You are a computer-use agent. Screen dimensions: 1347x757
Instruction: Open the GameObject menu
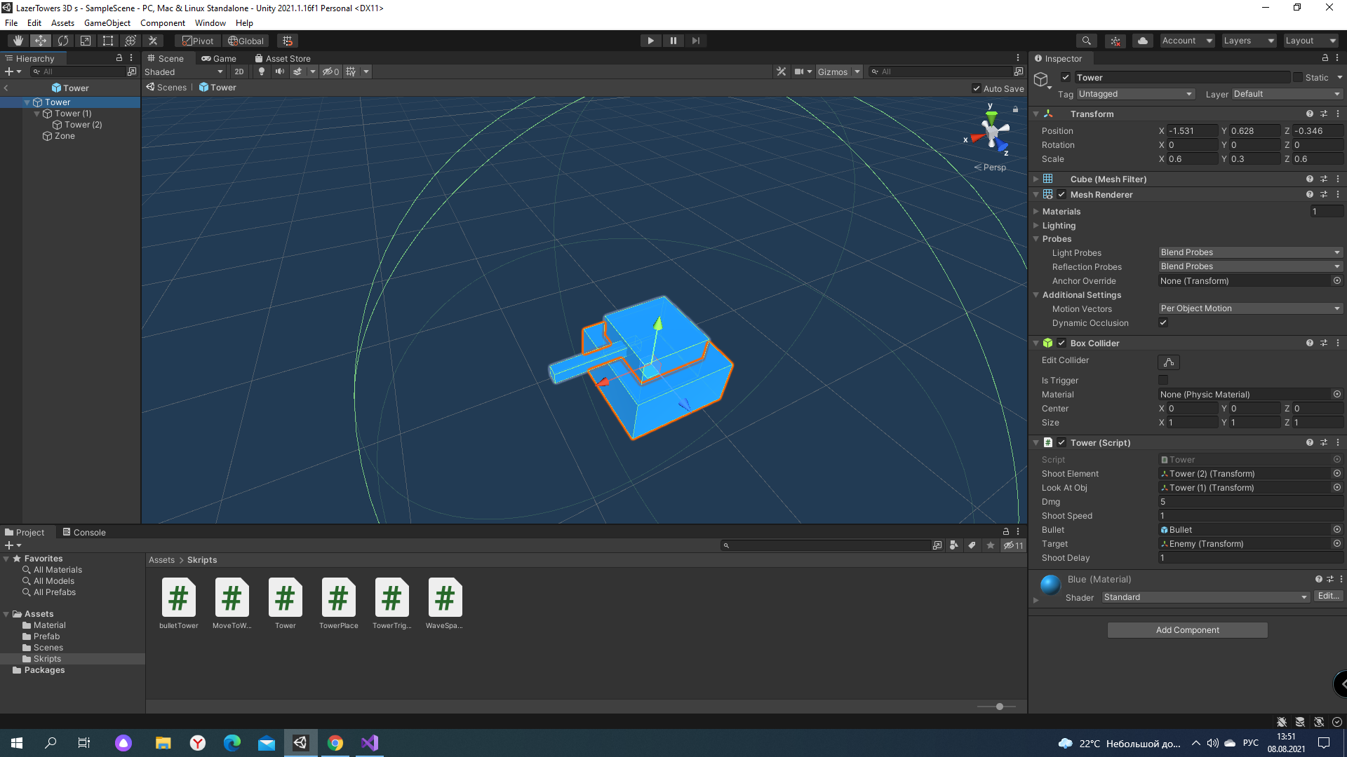107,23
